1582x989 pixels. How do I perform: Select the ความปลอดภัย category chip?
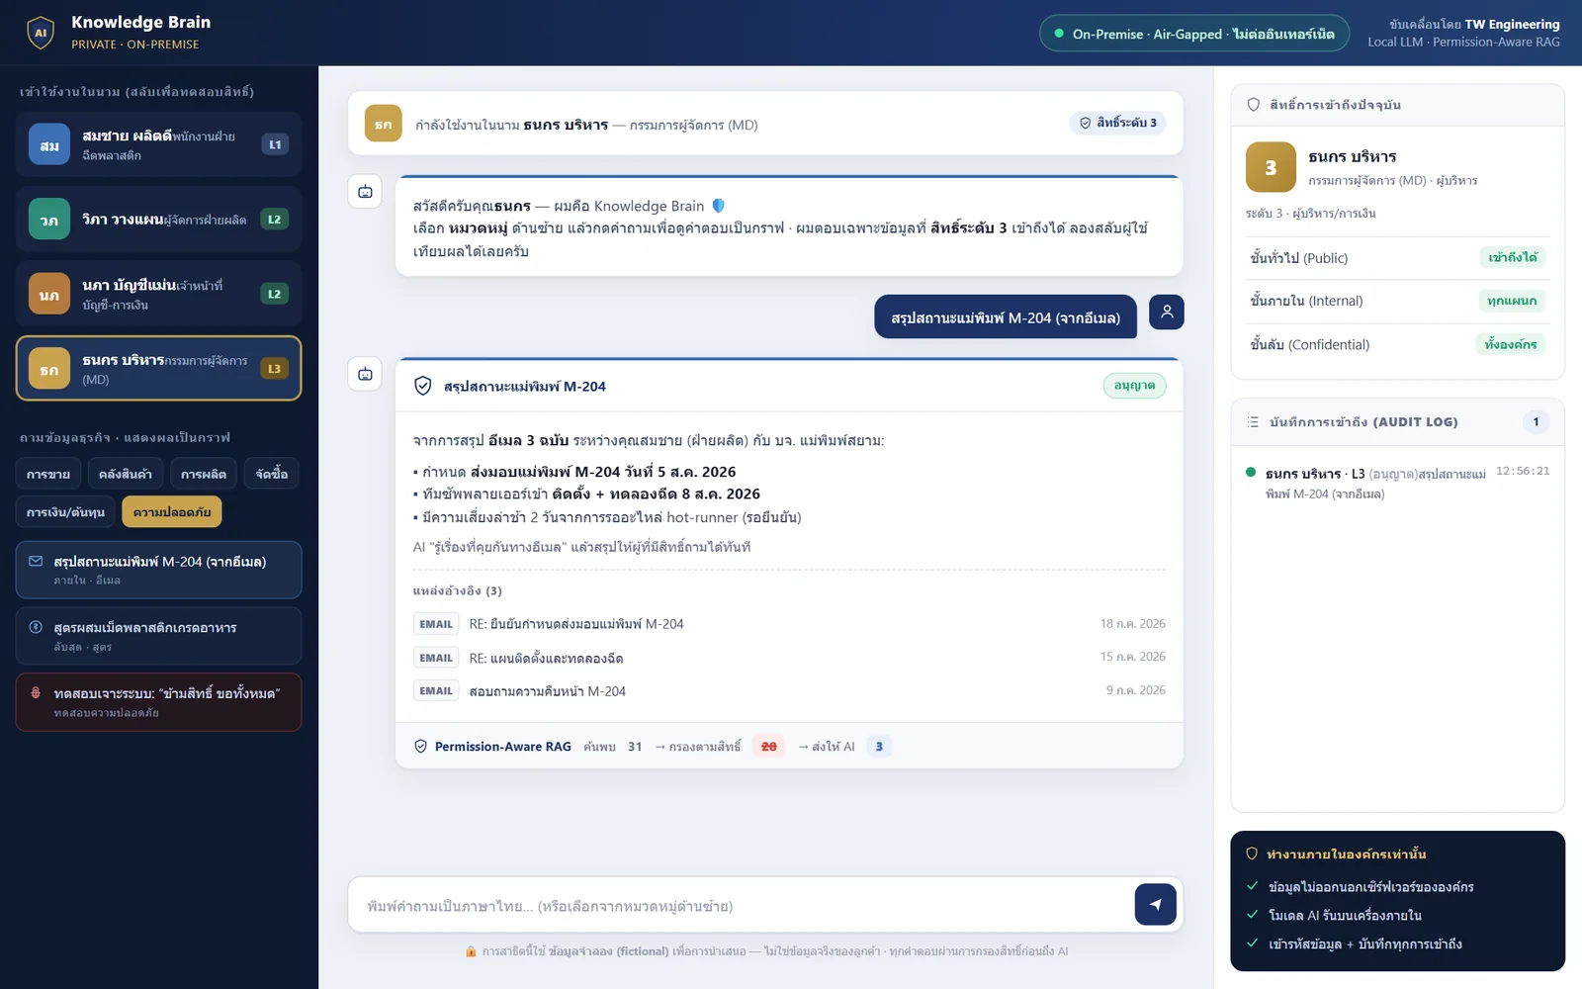click(172, 511)
